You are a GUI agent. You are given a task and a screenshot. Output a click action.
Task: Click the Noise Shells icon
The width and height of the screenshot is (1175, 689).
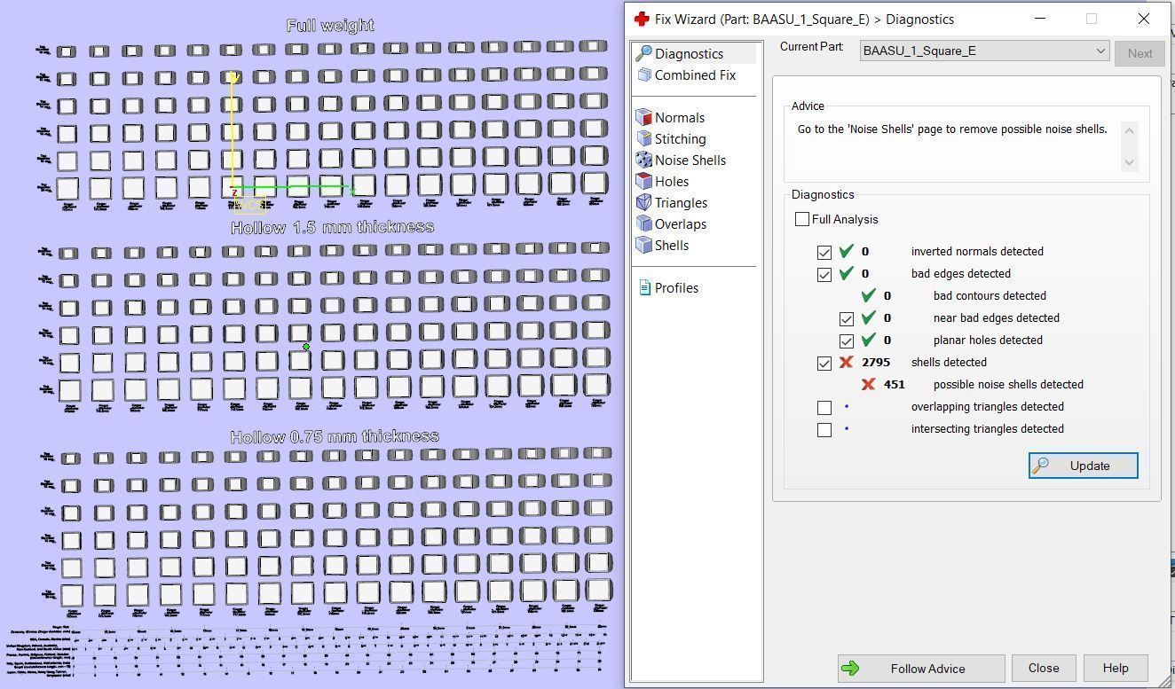click(x=644, y=161)
